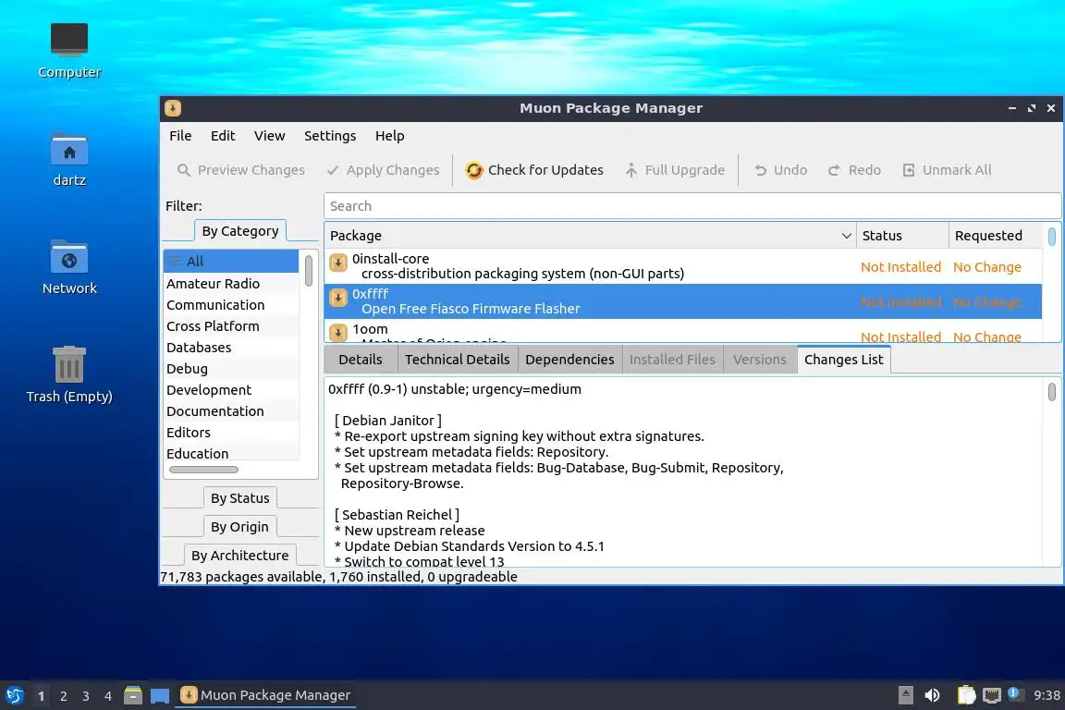Screen dimensions: 1065x710
Task: Click the Undo arrow icon
Action: [x=761, y=170]
